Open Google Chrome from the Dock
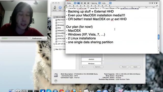This screenshot has height=92, width=163. [x=62, y=91]
